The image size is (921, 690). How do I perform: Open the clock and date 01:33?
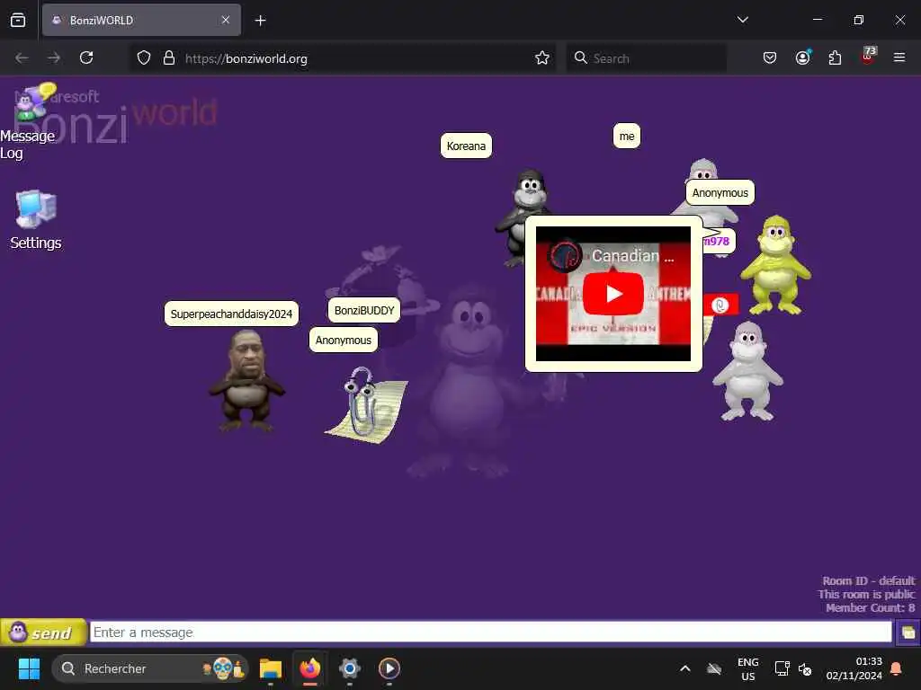pos(854,668)
